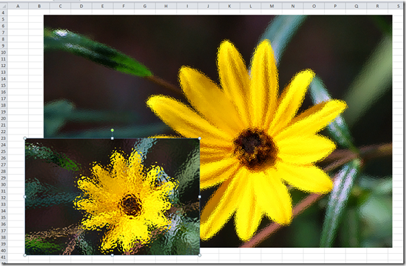The height and width of the screenshot is (266, 406).
Task: Click the right-middle resize handle of the small picture
Action: click(200, 197)
